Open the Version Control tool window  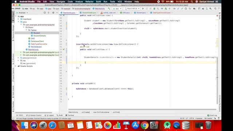[x=34, y=115]
